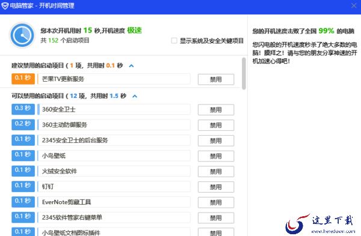Image resolution: width=361 pixels, height=236 pixels.
Task: Disable 2345安全卫士的后台服务 startup item
Action: click(216, 141)
